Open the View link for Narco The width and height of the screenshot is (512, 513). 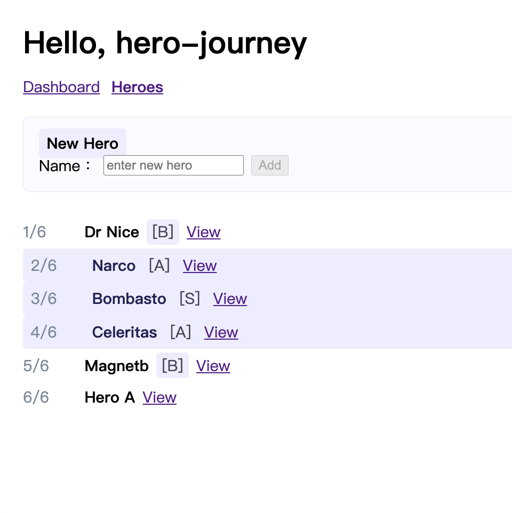(199, 266)
